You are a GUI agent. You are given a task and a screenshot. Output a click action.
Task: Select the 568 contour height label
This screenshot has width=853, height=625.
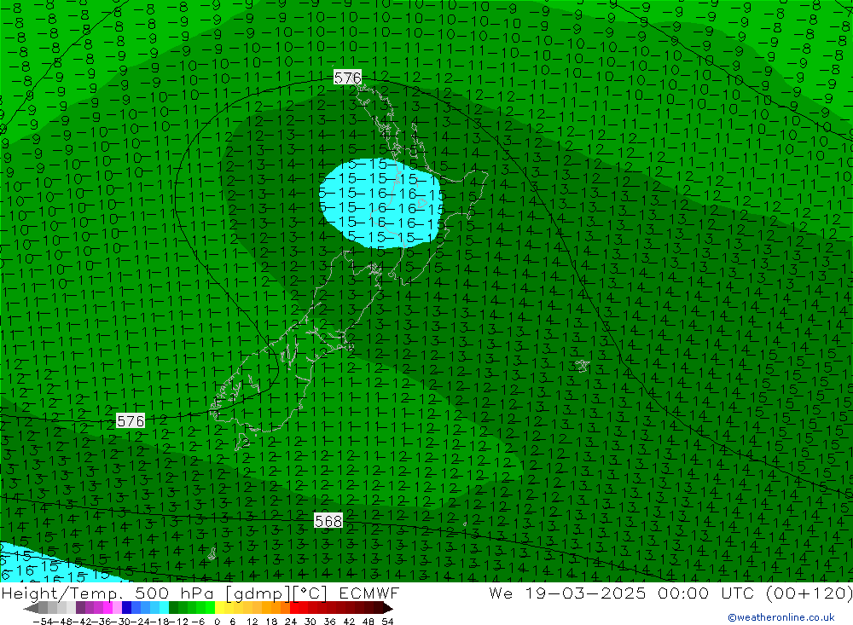pyautogui.click(x=328, y=521)
